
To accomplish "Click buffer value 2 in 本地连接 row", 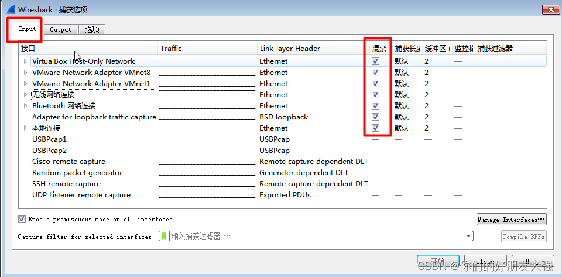I will click(x=427, y=128).
